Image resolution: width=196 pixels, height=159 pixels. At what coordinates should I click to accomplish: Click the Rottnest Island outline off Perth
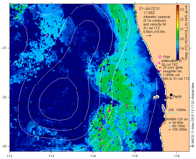tap(156, 98)
